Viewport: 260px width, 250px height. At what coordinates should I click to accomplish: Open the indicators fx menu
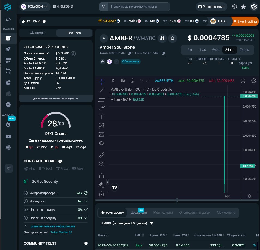click(x=132, y=80)
